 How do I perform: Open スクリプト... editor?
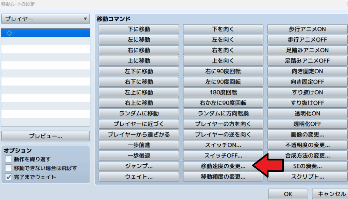pyautogui.click(x=308, y=177)
